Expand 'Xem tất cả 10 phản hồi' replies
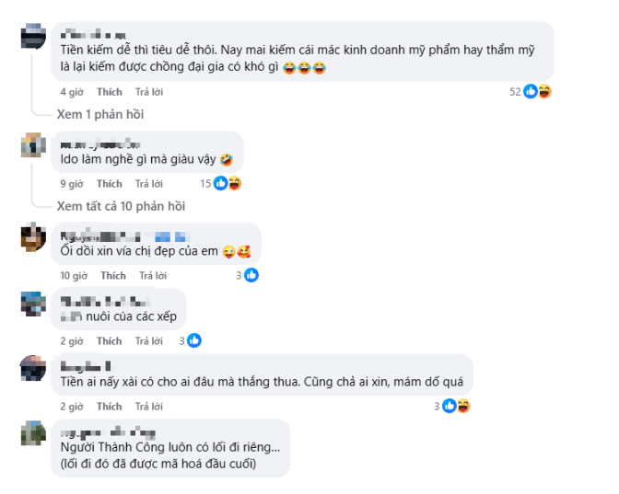The height and width of the screenshot is (494, 619). (x=121, y=206)
